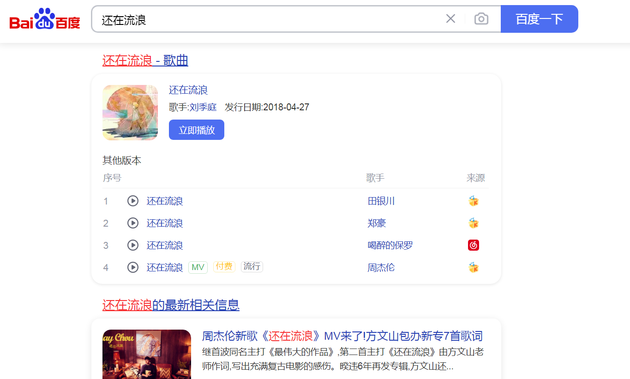
Task: Click the 还在流浪 album cover thumbnail
Action: pos(130,112)
